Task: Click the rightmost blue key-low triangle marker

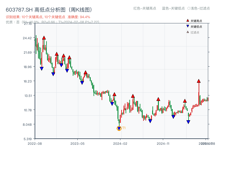Action: coord(188,122)
